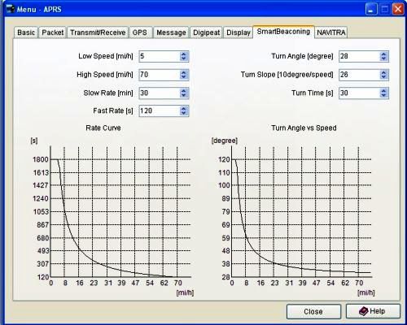Viewport: 407px width, 325px height.
Task: Click the High Speed [mi/h] label
Action: click(105, 75)
